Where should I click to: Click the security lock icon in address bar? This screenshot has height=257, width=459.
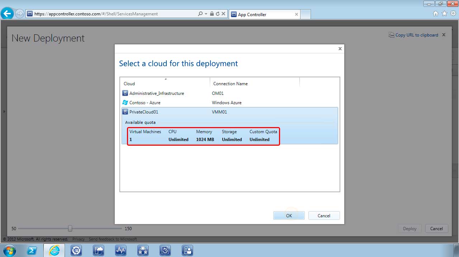pyautogui.click(x=212, y=14)
